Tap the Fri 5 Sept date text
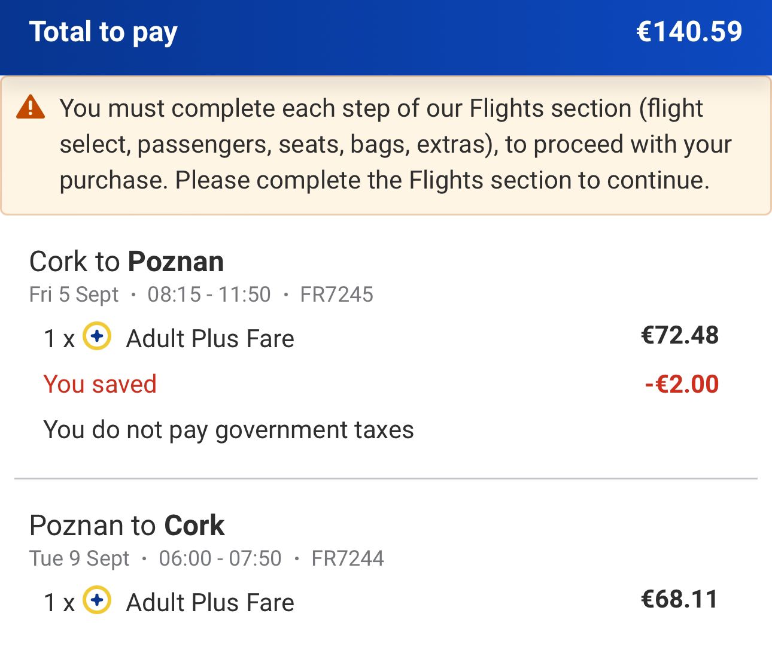 (x=74, y=294)
